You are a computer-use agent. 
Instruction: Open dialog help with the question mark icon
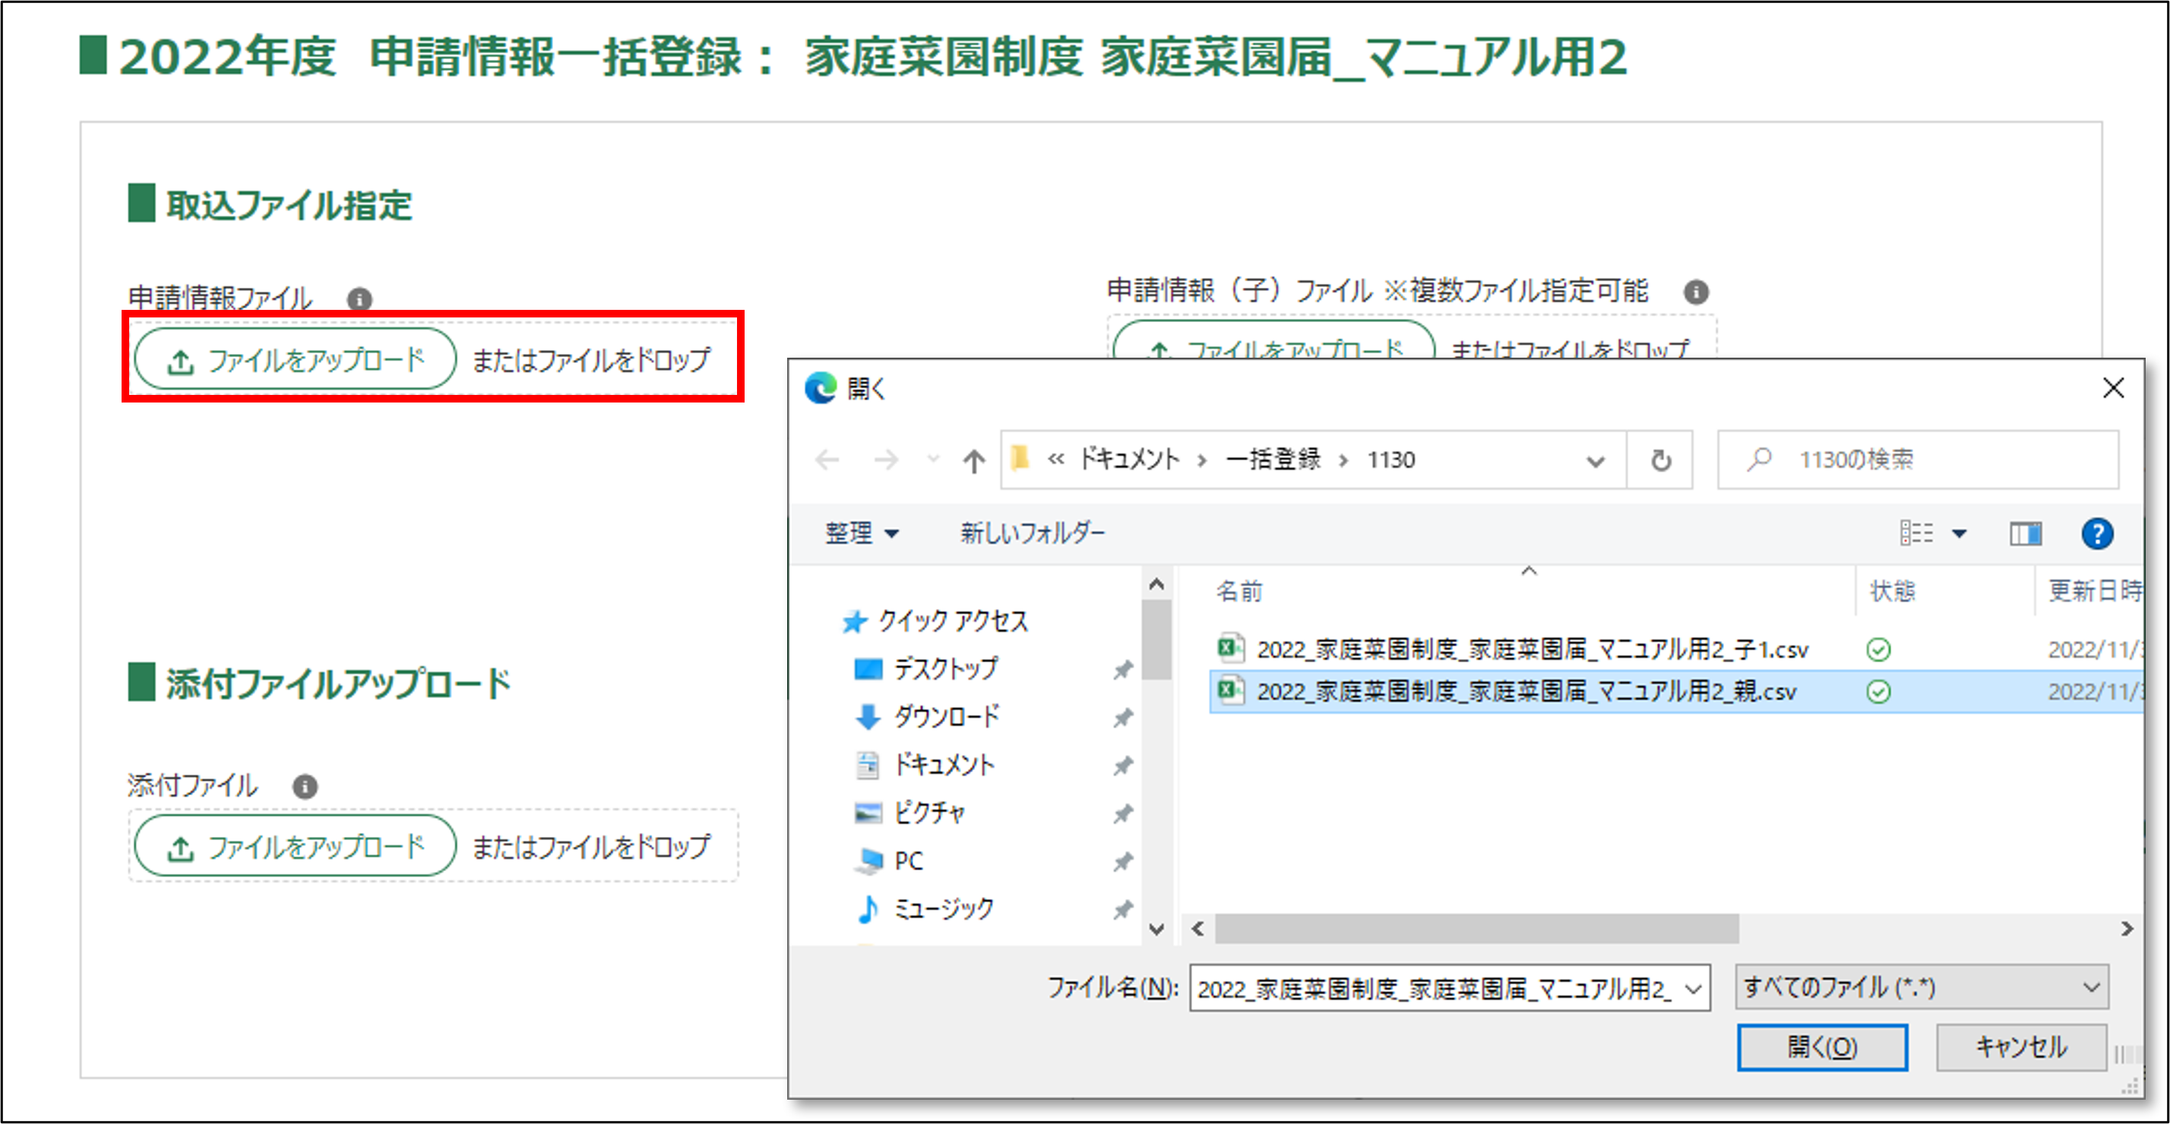(x=2097, y=534)
